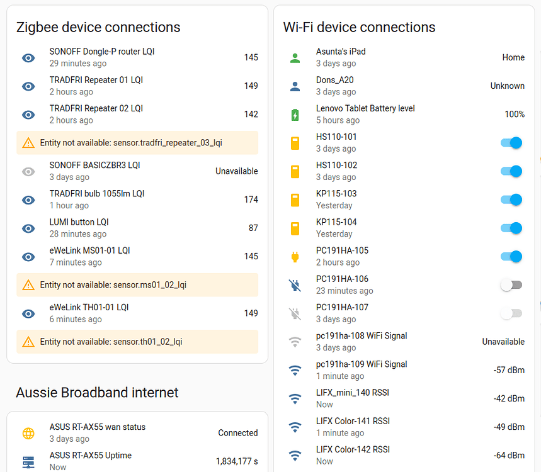The height and width of the screenshot is (472, 541).
Task: Click the yellow switch icon for KP115-103
Action: click(x=295, y=200)
